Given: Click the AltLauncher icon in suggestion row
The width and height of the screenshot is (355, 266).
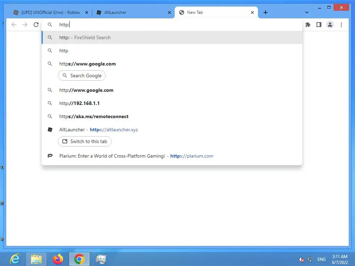Looking at the screenshot, I should tap(50, 130).
